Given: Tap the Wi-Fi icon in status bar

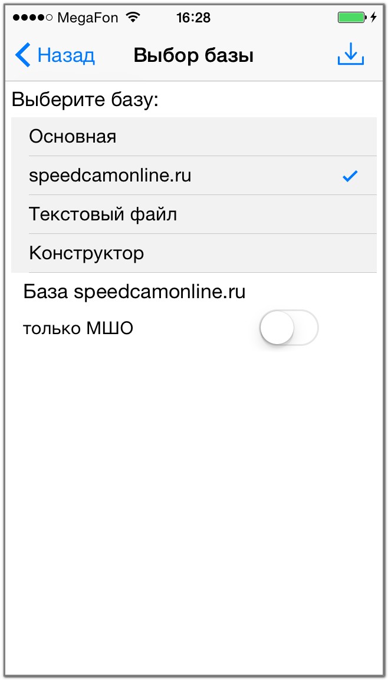Looking at the screenshot, I should (x=133, y=18).
